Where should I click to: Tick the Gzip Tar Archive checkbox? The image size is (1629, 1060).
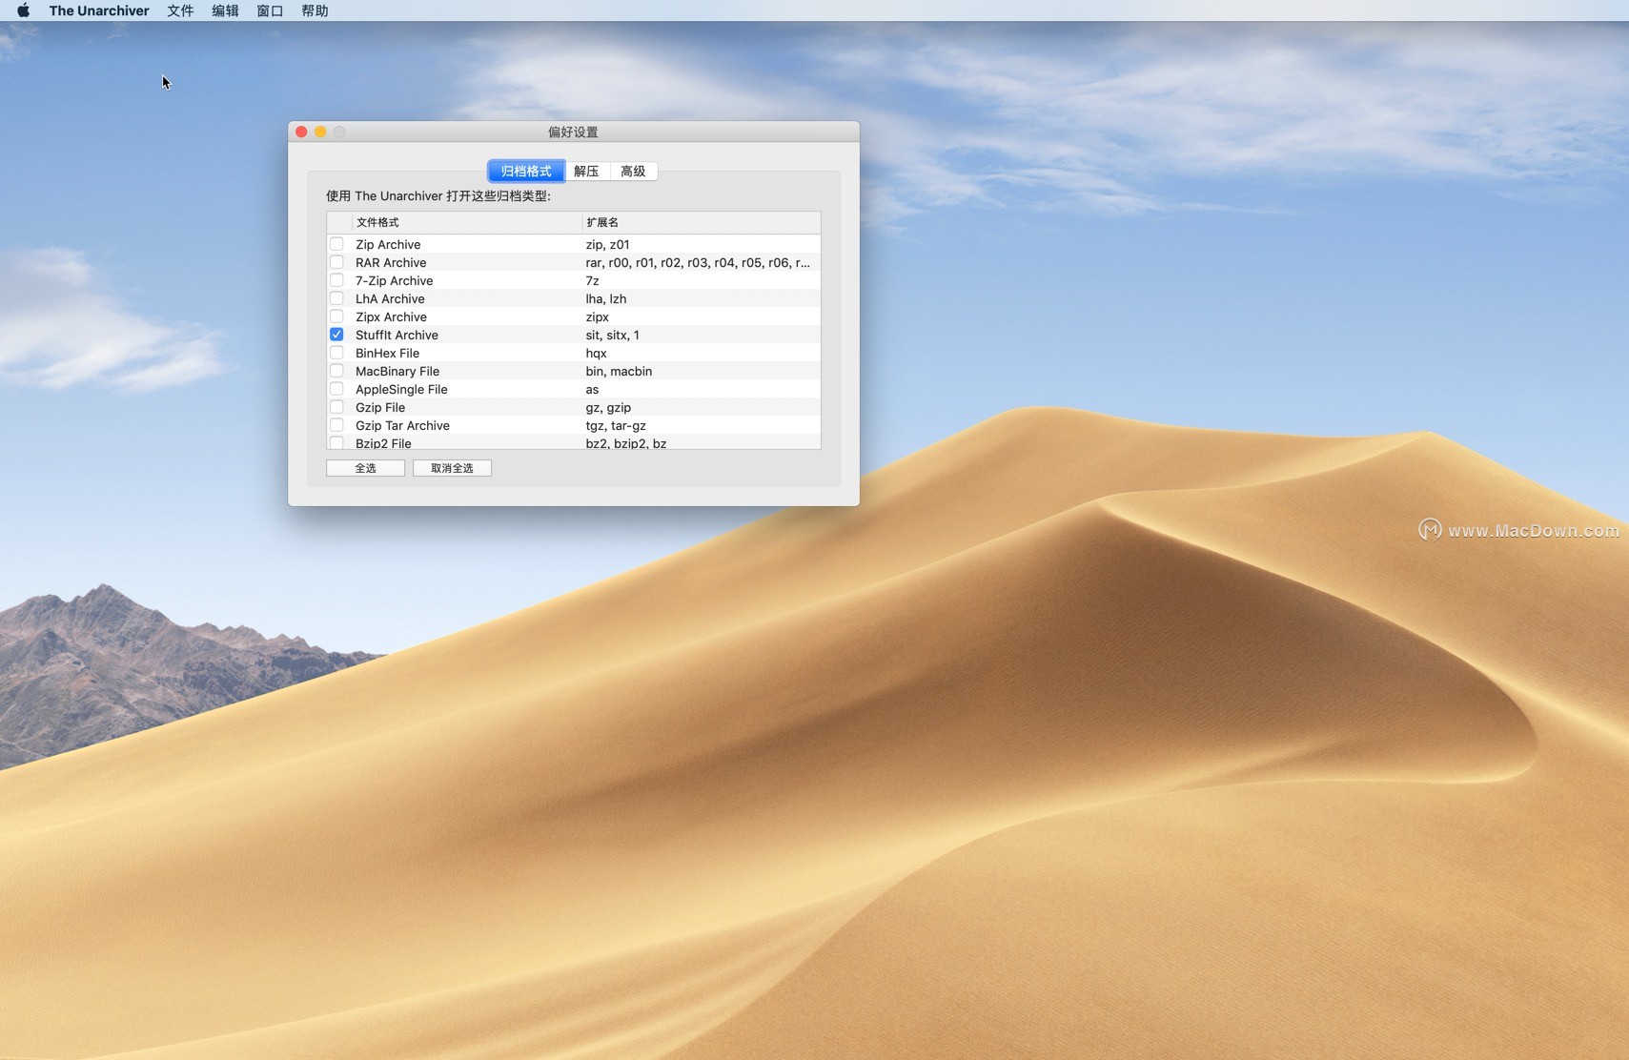pyautogui.click(x=336, y=425)
